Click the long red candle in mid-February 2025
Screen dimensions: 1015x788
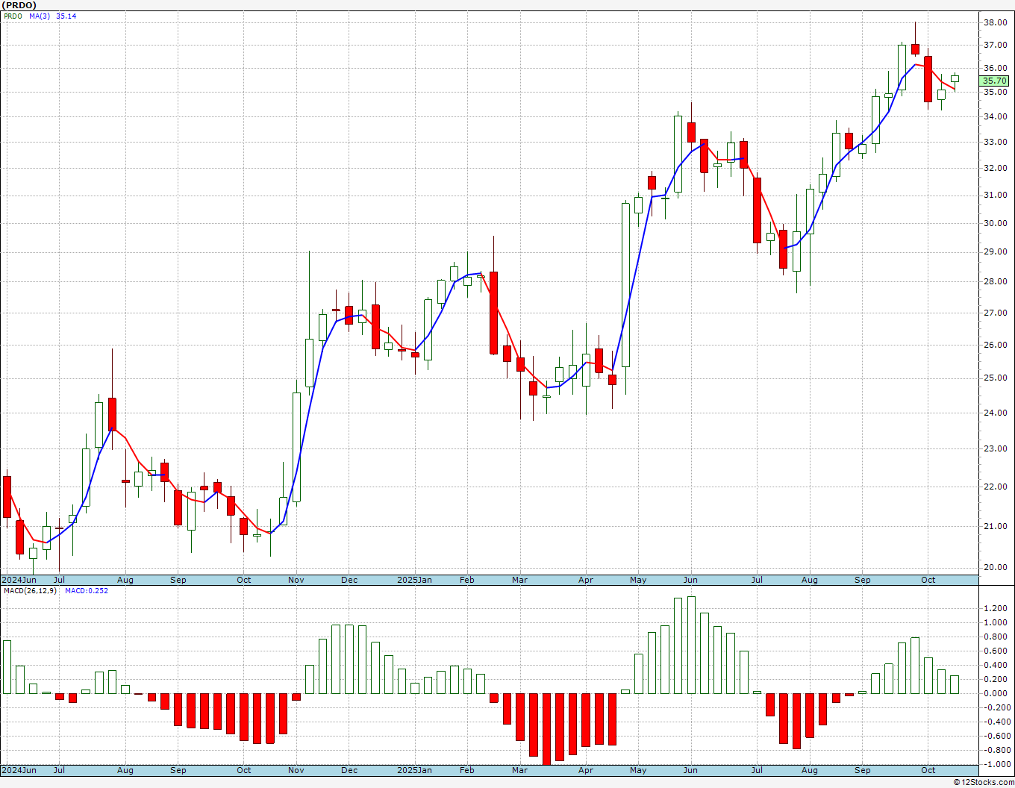coord(493,313)
